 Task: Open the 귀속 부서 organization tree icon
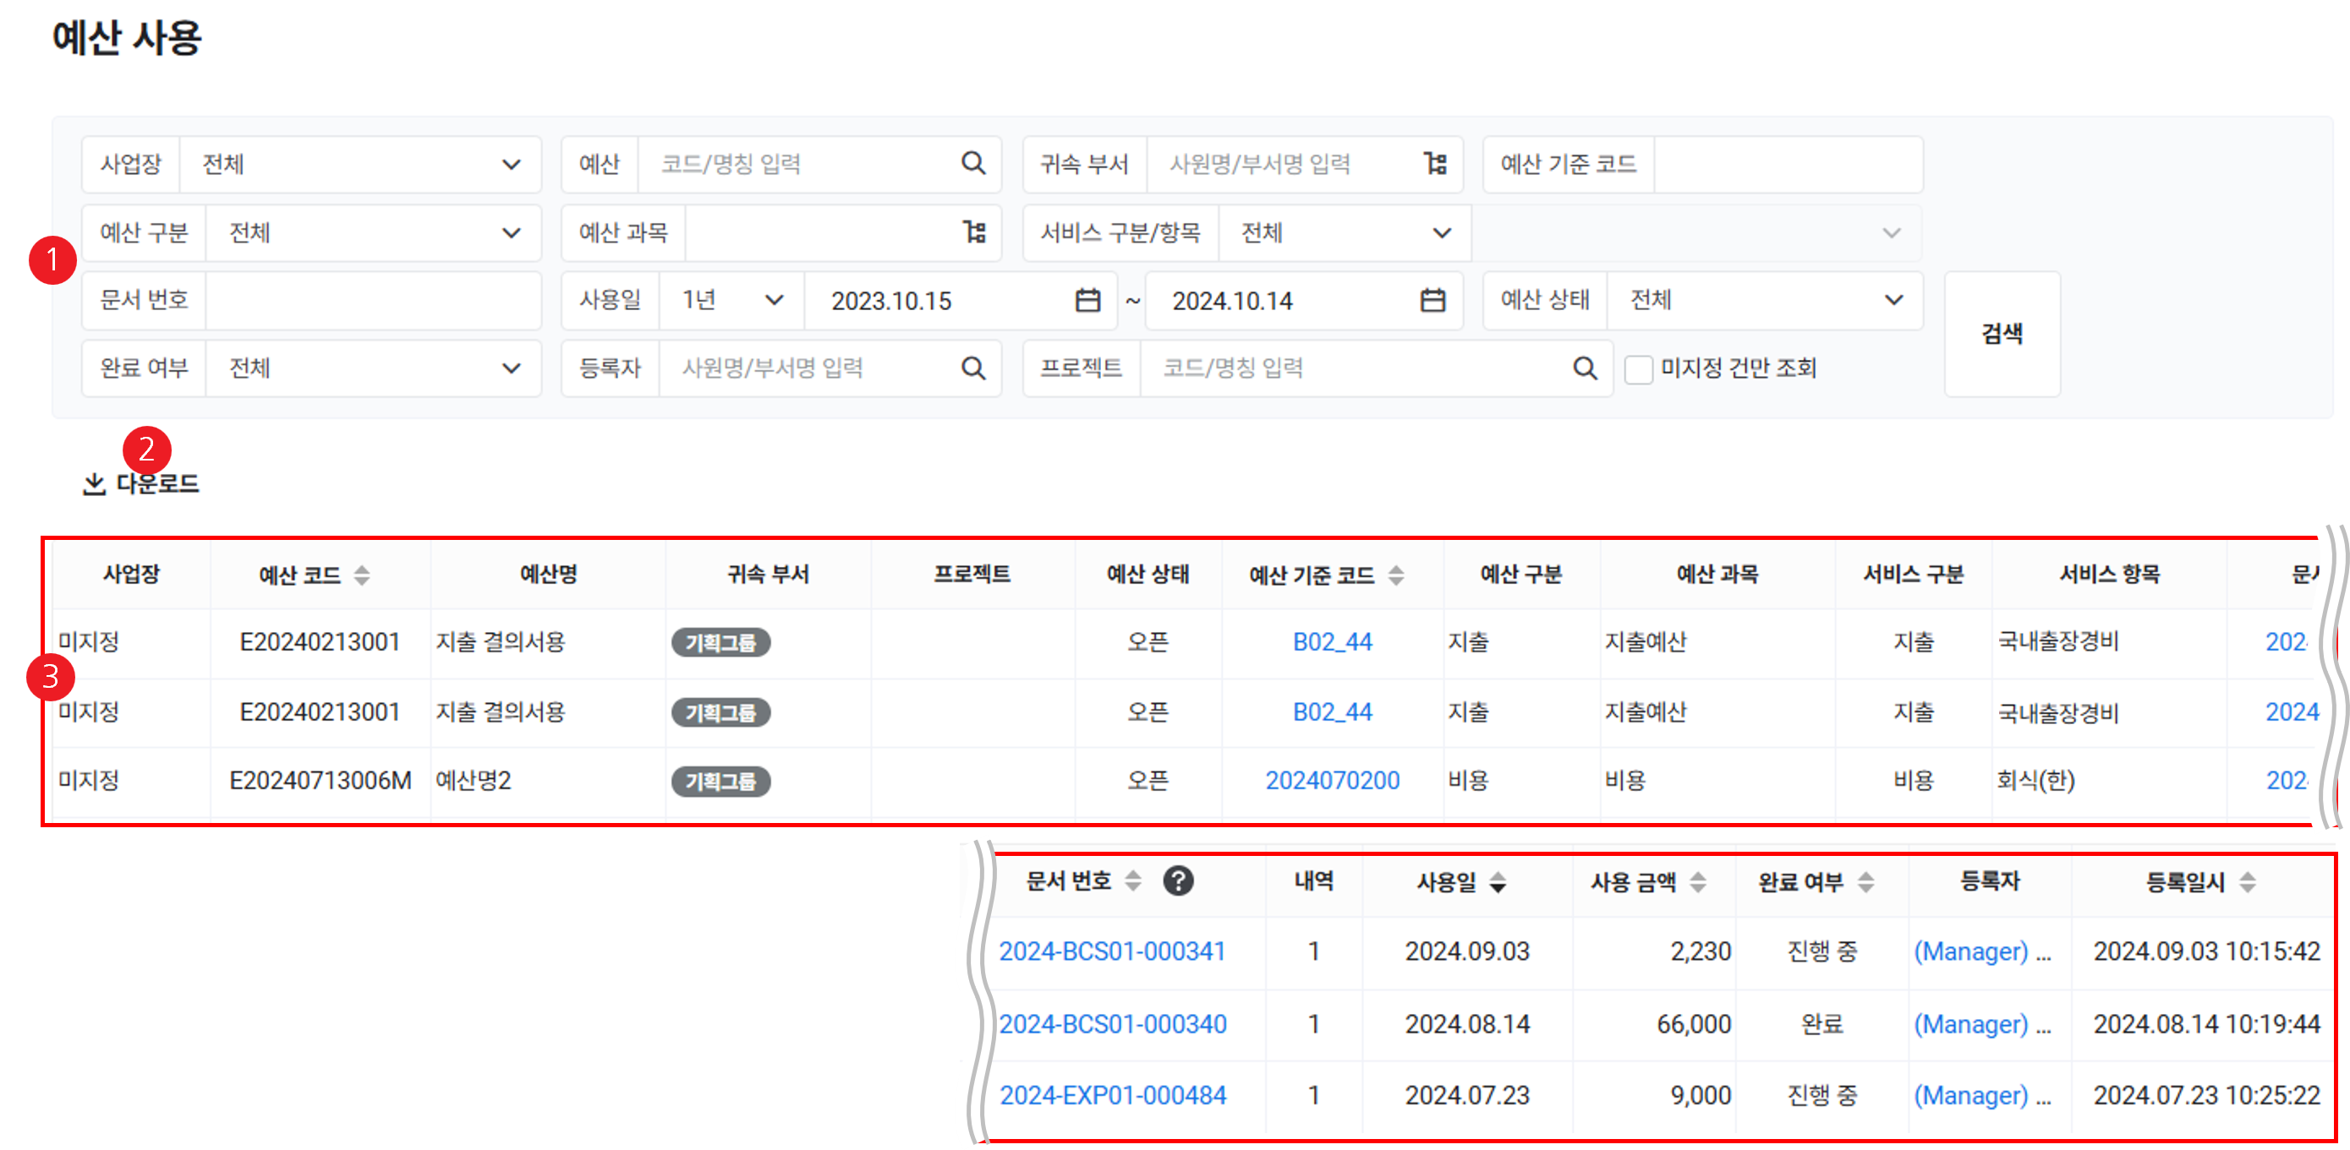[x=1435, y=163]
